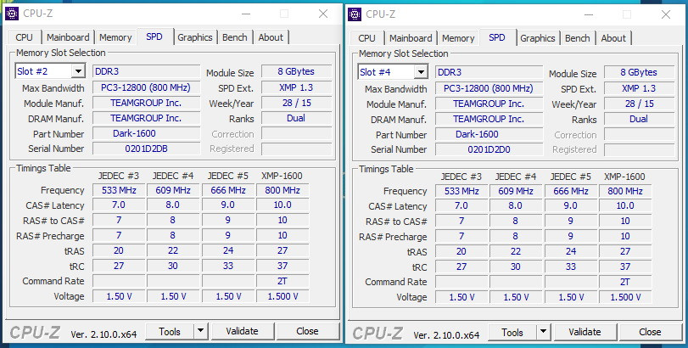Click DDR3 memory type field in right window
This screenshot has height=348, width=688.
(x=489, y=72)
